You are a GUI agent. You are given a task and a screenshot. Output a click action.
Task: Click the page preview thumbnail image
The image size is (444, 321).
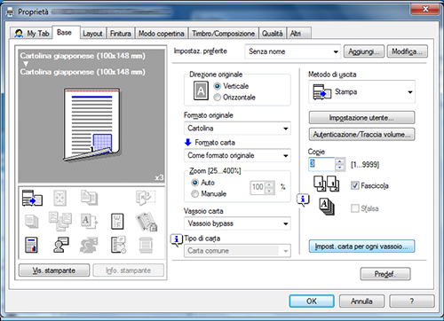[x=92, y=125]
